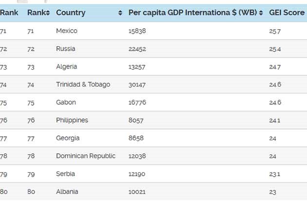Sort the table by Country column arrows

120,13
